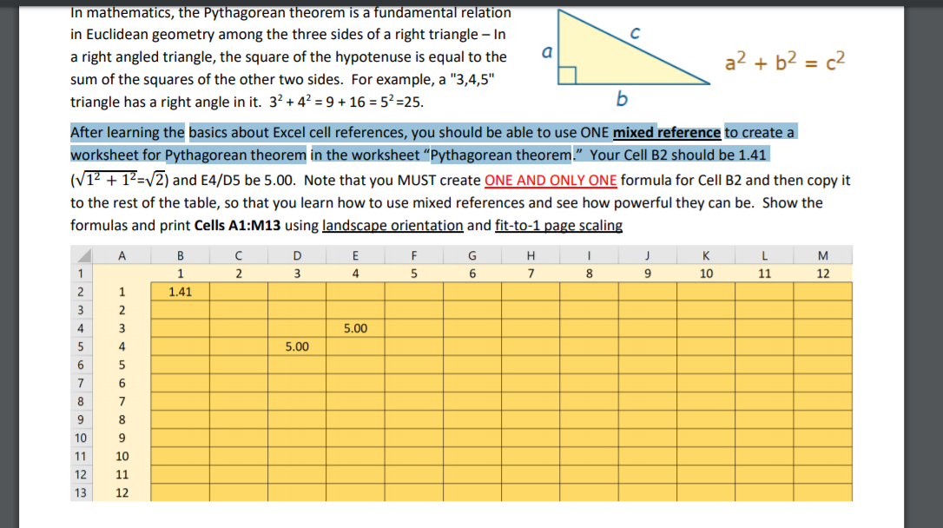Click column header M
The width and height of the screenshot is (943, 528).
pyautogui.click(x=823, y=255)
